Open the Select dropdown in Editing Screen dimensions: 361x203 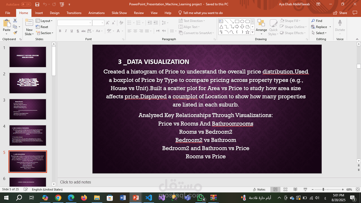(x=319, y=33)
